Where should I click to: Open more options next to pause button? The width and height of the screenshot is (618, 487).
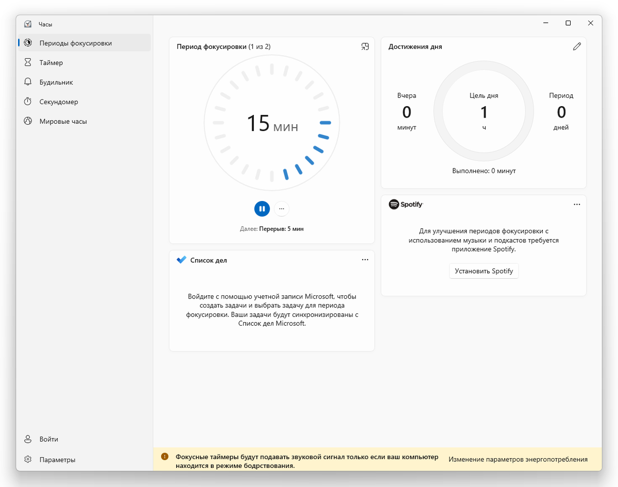point(282,209)
